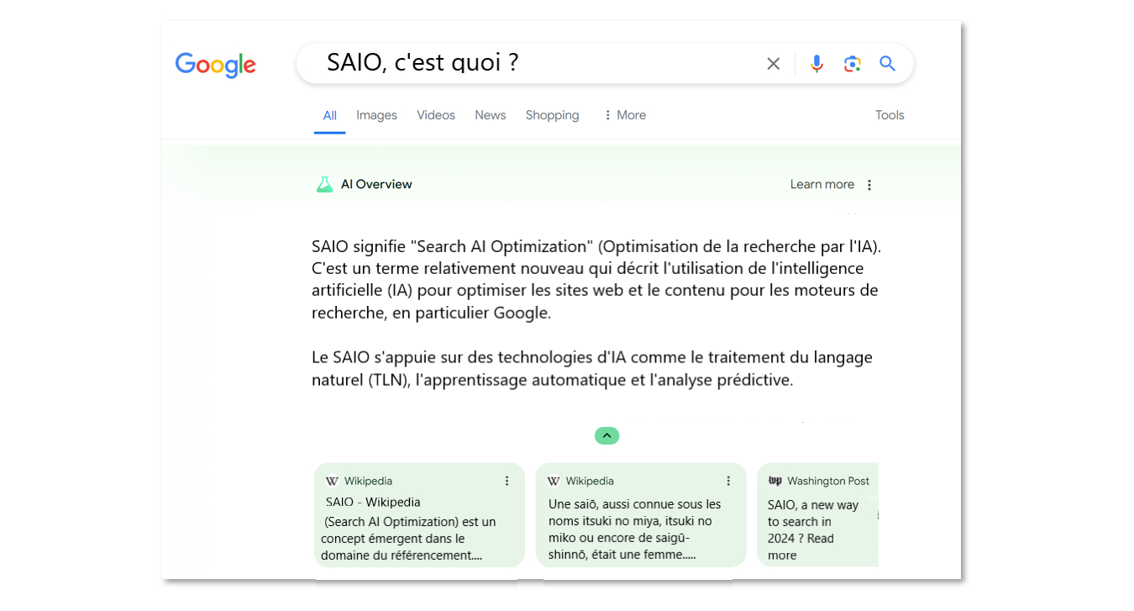Collapse the AI Overview with chevron
The width and height of the screenshot is (1134, 611).
[606, 435]
